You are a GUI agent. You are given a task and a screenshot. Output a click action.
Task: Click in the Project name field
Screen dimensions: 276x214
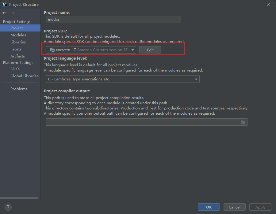[x=113, y=20]
